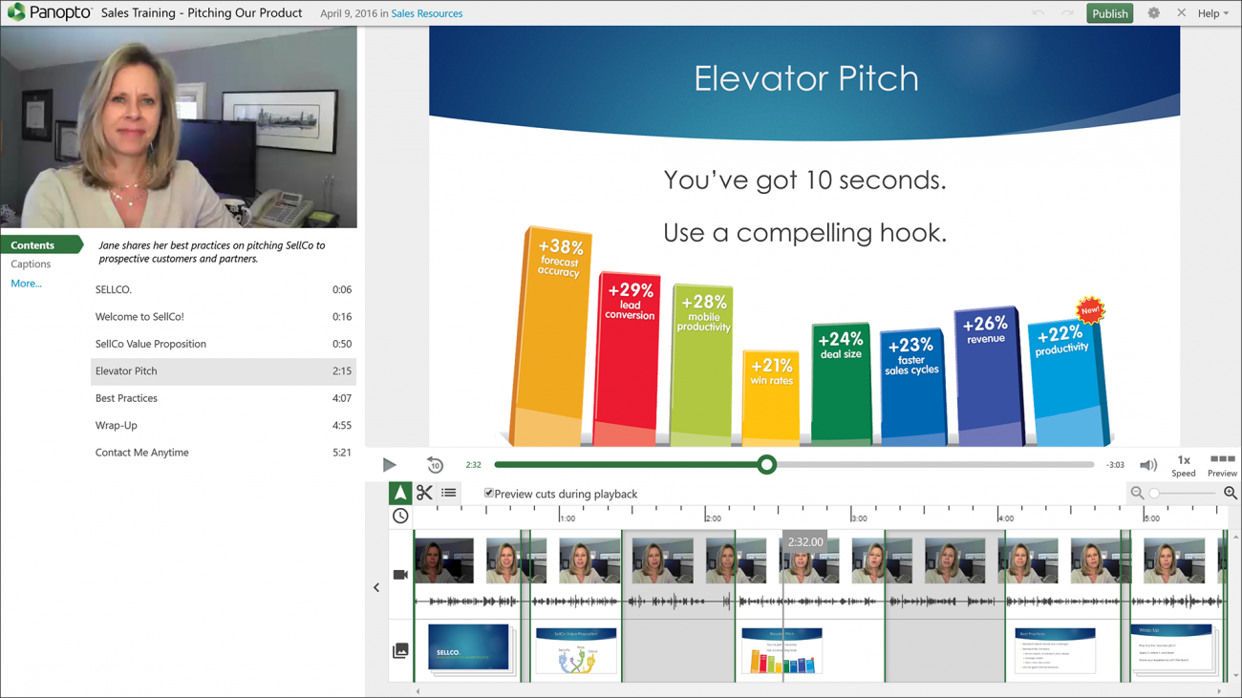
Task: Collapse the left panel with the chevron
Action: click(376, 587)
